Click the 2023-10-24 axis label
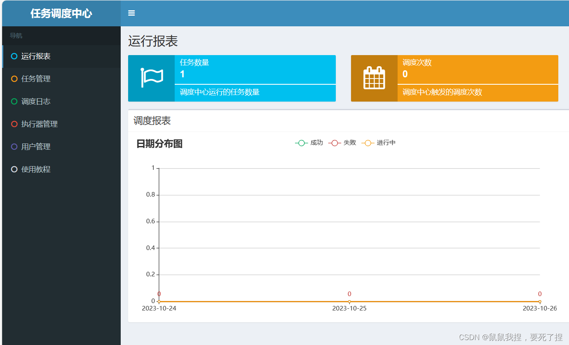 (159, 308)
